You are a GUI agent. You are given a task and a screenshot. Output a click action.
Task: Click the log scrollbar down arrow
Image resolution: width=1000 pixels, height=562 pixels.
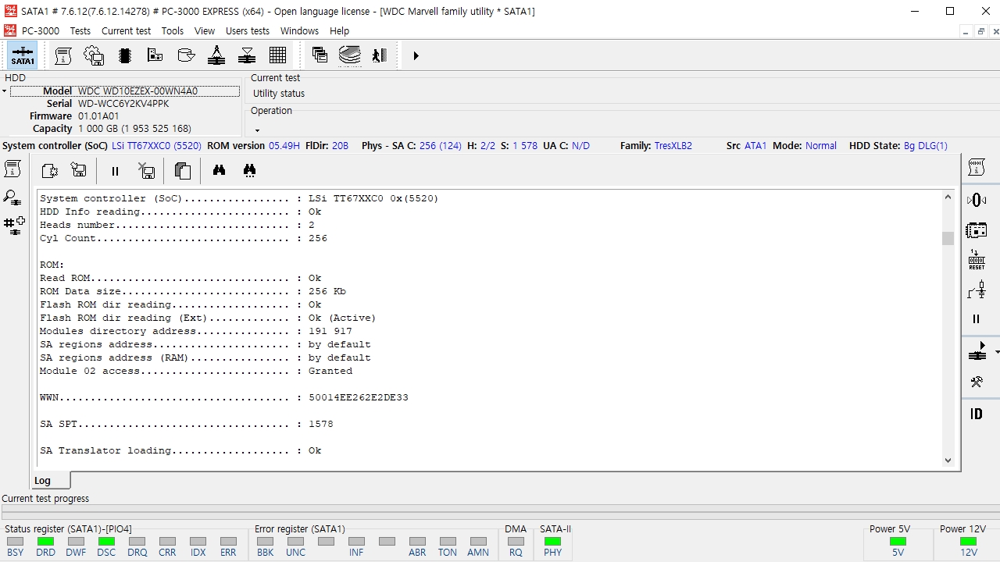pyautogui.click(x=948, y=461)
